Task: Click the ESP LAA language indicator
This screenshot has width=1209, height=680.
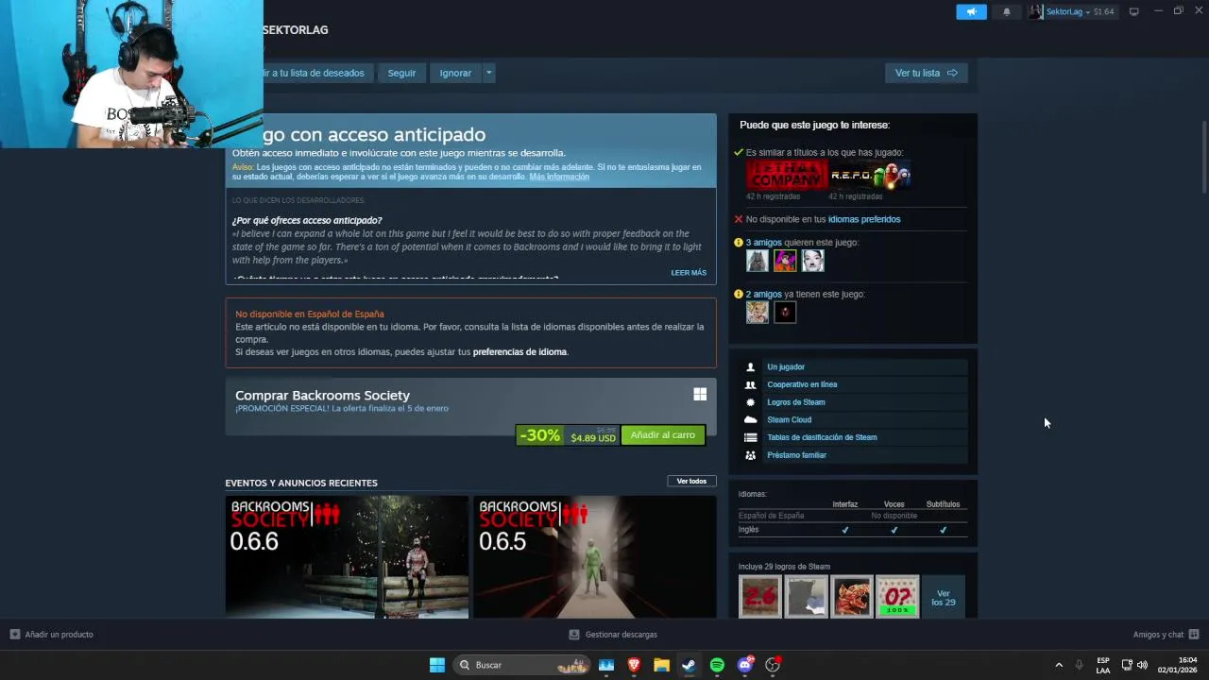Action: click(1103, 665)
